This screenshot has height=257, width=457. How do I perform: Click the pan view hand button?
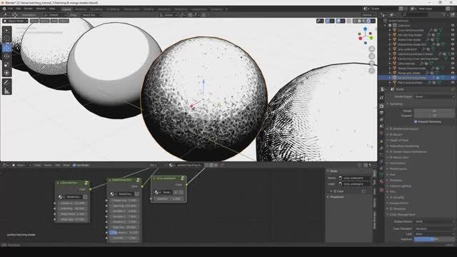click(371, 56)
